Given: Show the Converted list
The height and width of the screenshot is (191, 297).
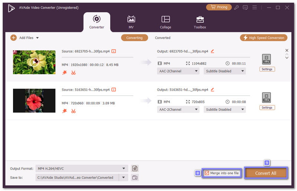Looking at the screenshot, I should tap(163, 38).
